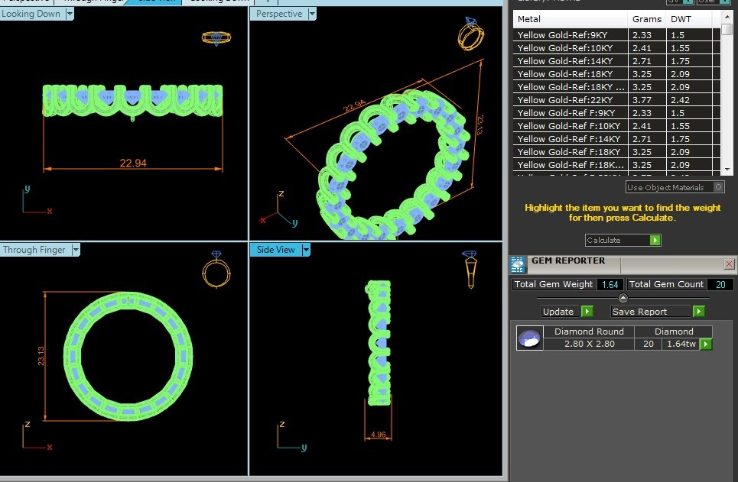The height and width of the screenshot is (482, 738).
Task: Click the metal list scrollbar down arrow
Action: click(x=727, y=170)
